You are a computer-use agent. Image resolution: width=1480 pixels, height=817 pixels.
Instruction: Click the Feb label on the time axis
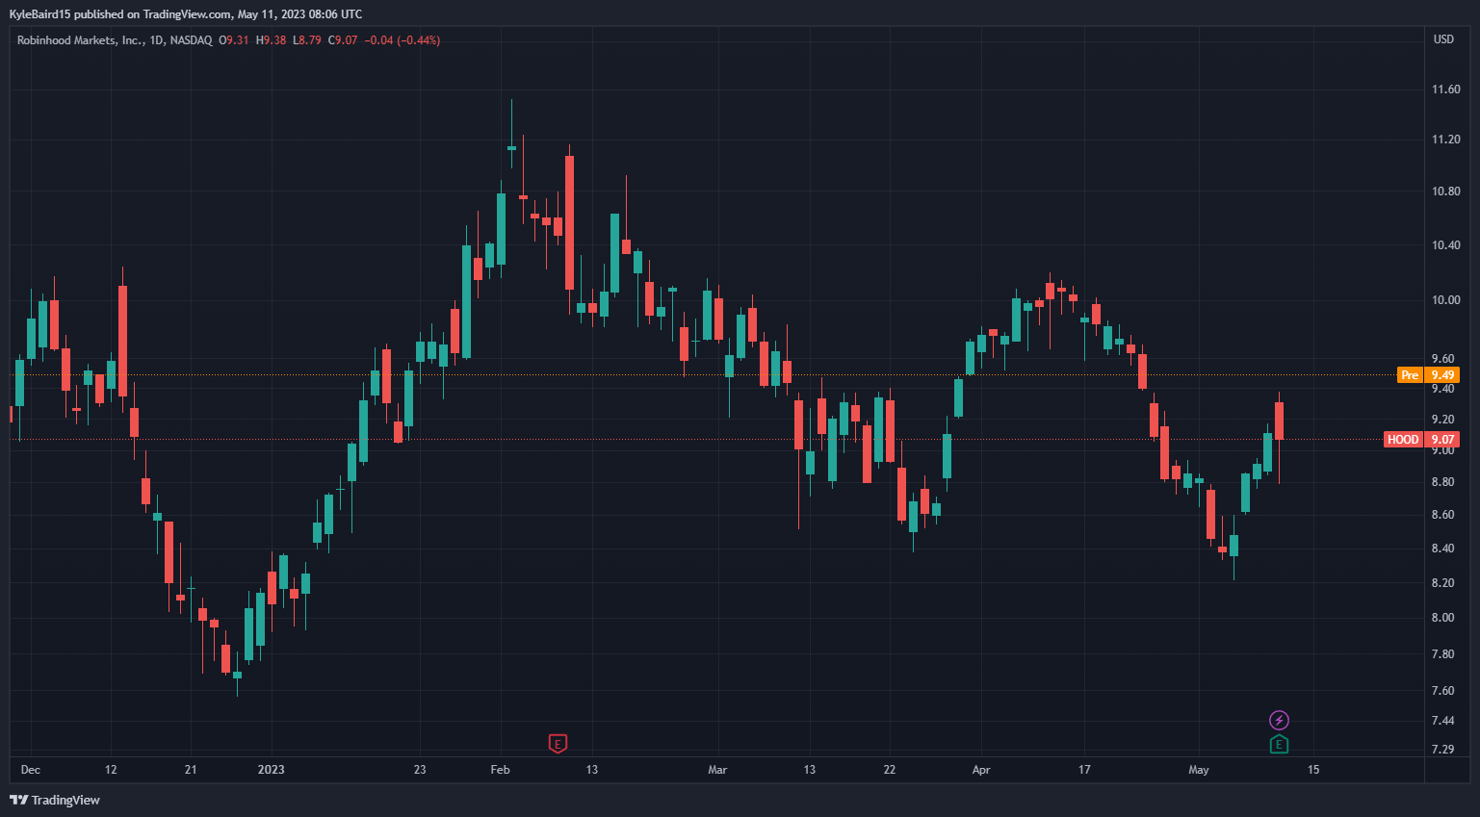[x=500, y=770]
